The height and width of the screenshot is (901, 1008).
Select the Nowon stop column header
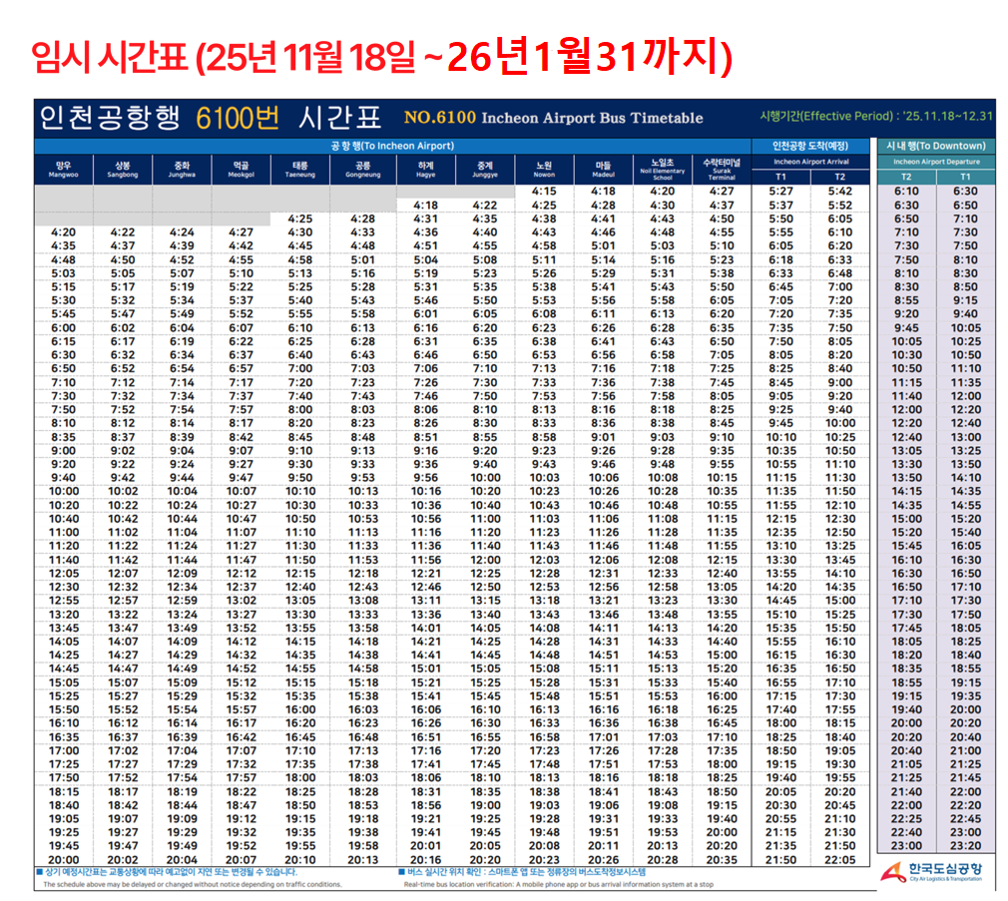click(544, 169)
